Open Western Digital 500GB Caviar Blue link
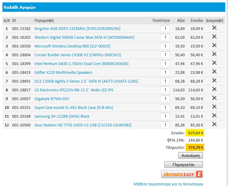Screen dimensions: 228x186 pos(84,37)
